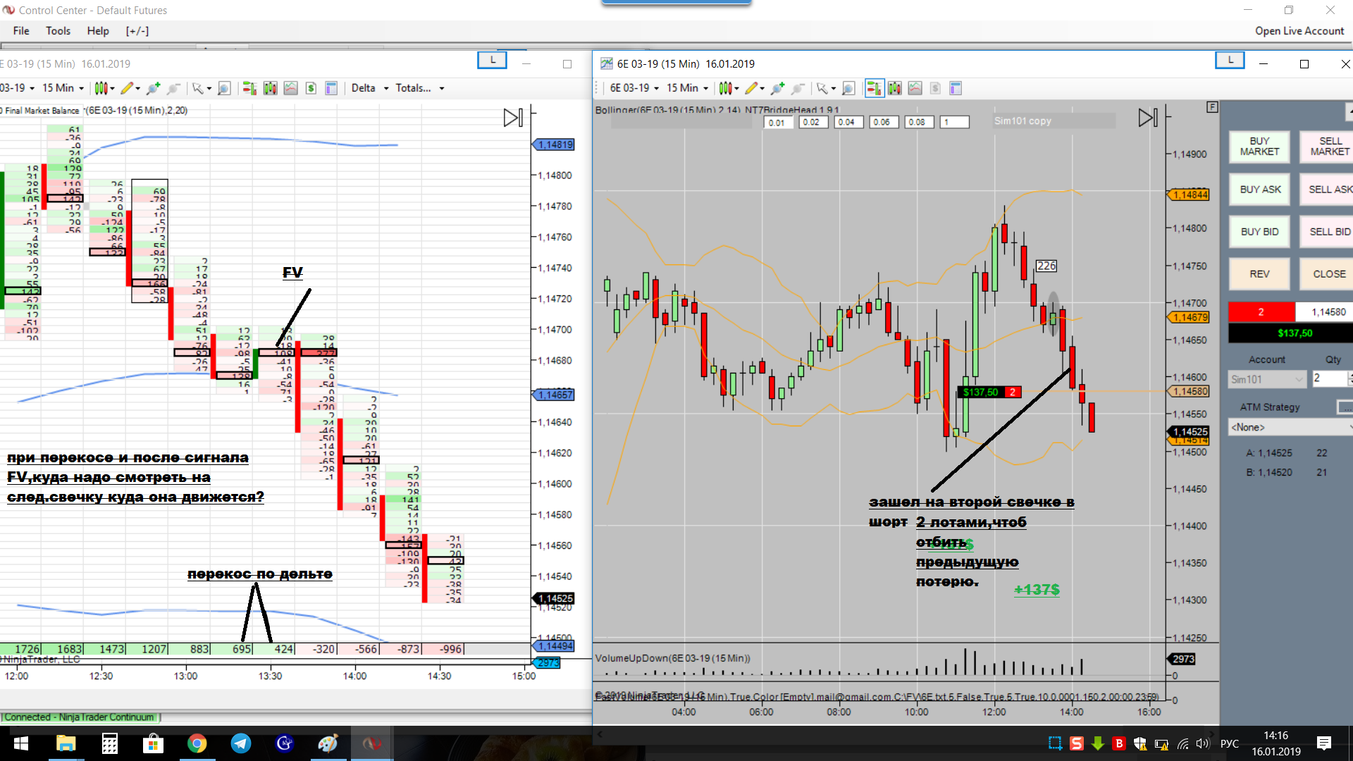Open the Tools menu

click(58, 31)
